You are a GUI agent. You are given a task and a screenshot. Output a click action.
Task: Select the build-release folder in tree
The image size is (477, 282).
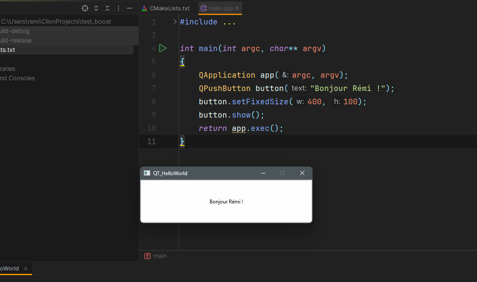point(16,40)
